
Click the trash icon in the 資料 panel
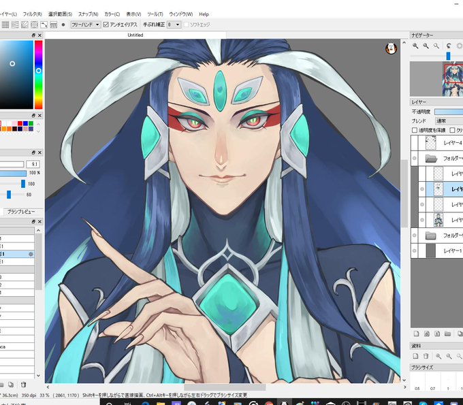[x=426, y=356]
